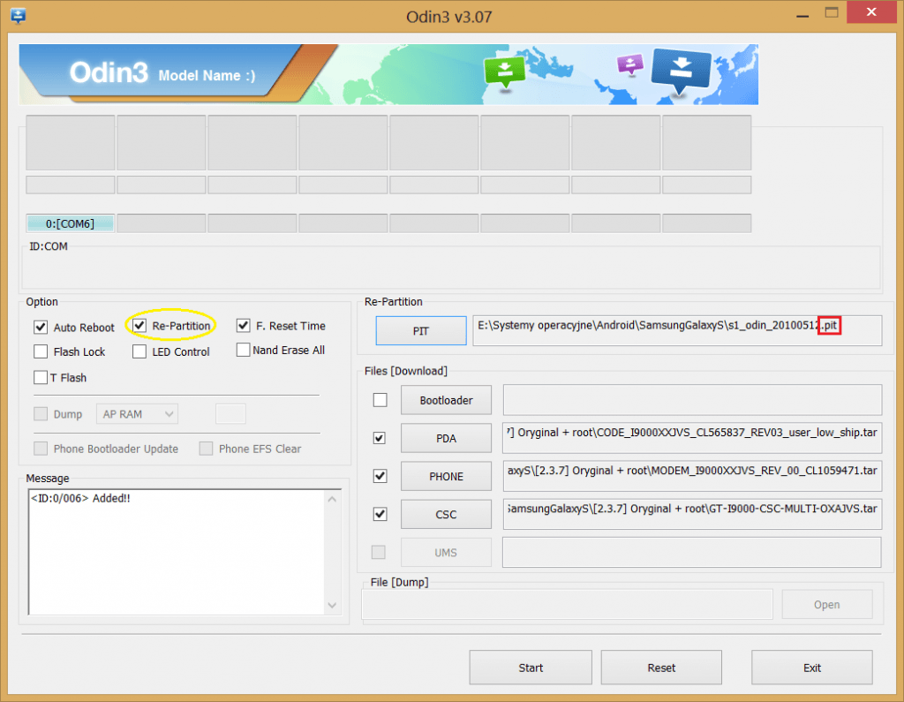904x702 pixels.
Task: Maximize the Odin3 window
Action: [x=832, y=13]
